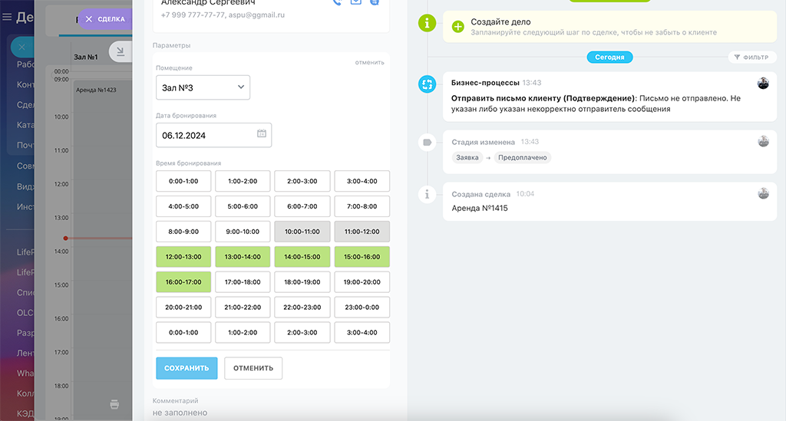The height and width of the screenshot is (421, 786).
Task: Click the calendar icon in the booking date field
Action: pos(261,134)
